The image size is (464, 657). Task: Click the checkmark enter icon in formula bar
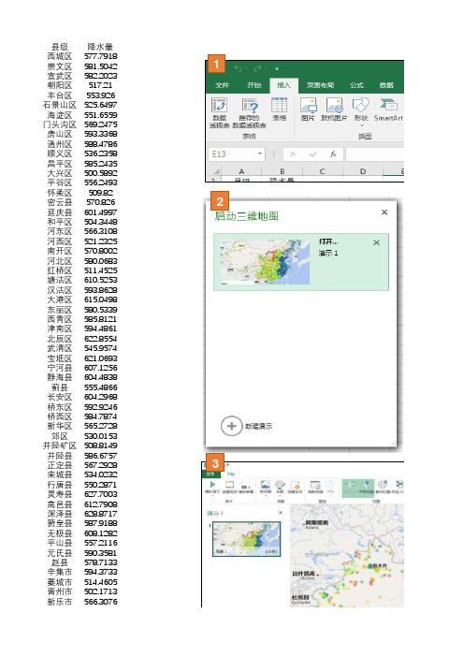pyautogui.click(x=312, y=154)
